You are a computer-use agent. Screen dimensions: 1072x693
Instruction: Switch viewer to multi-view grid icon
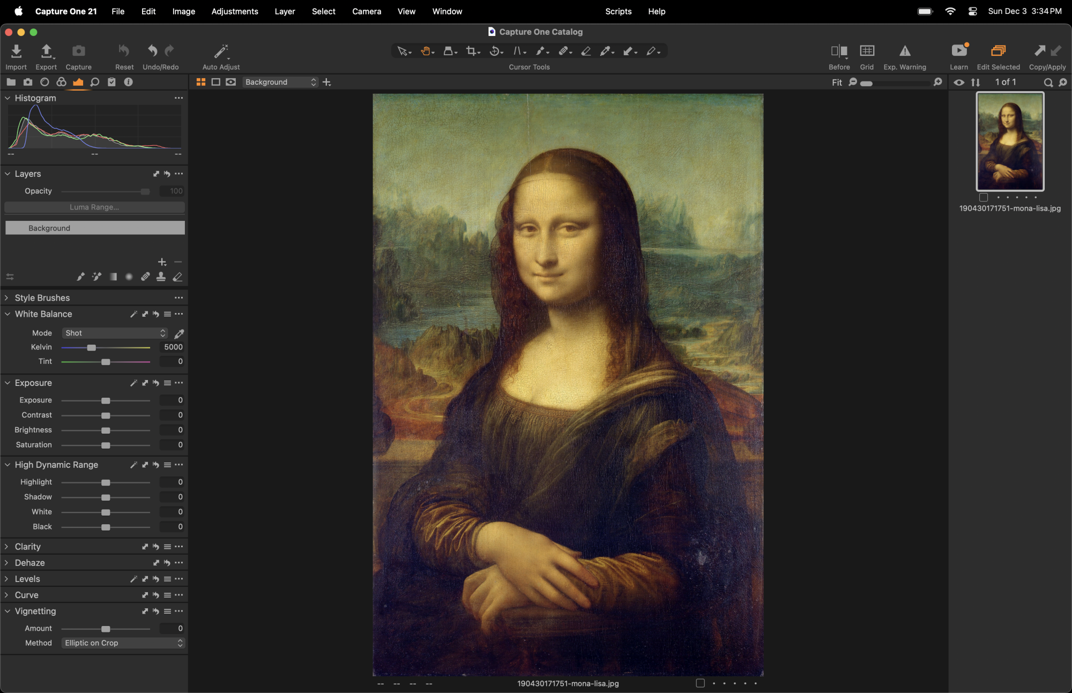tap(201, 82)
